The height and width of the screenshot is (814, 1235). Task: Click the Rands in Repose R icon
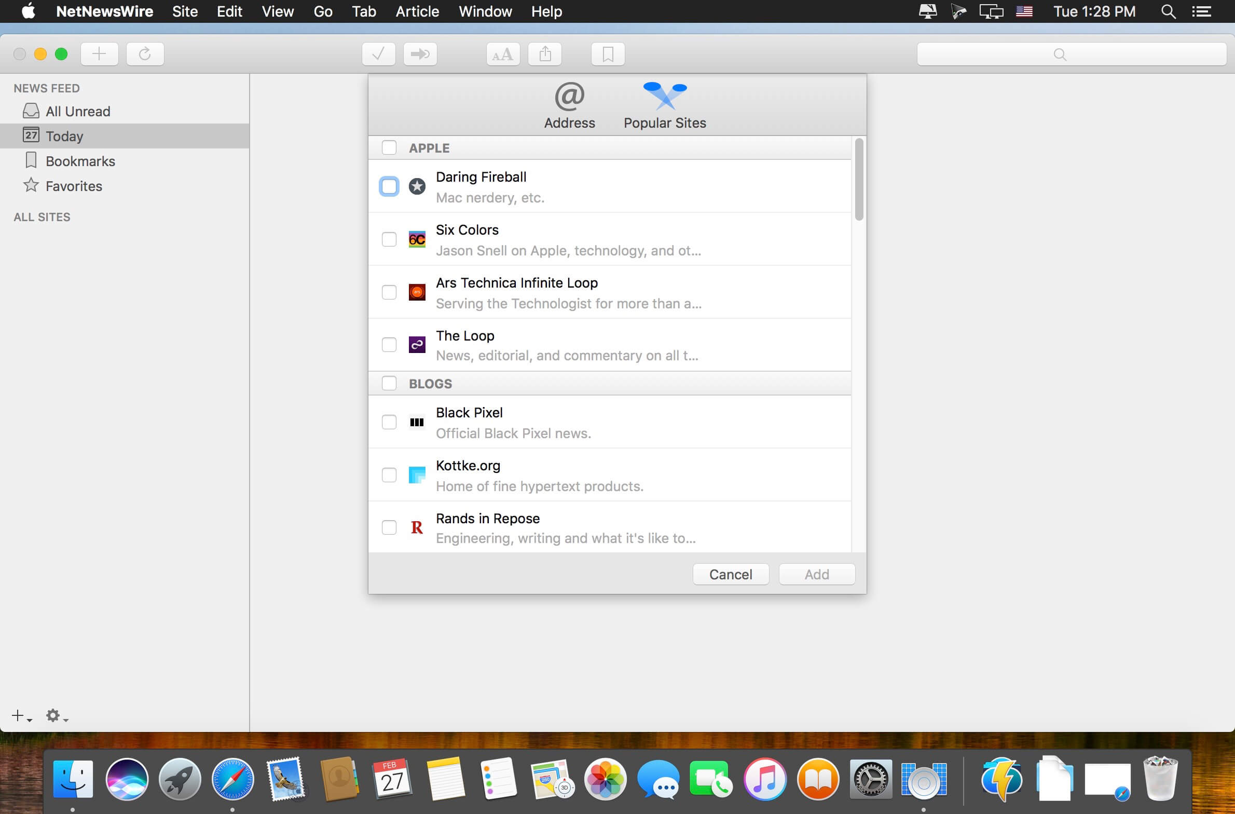(417, 527)
